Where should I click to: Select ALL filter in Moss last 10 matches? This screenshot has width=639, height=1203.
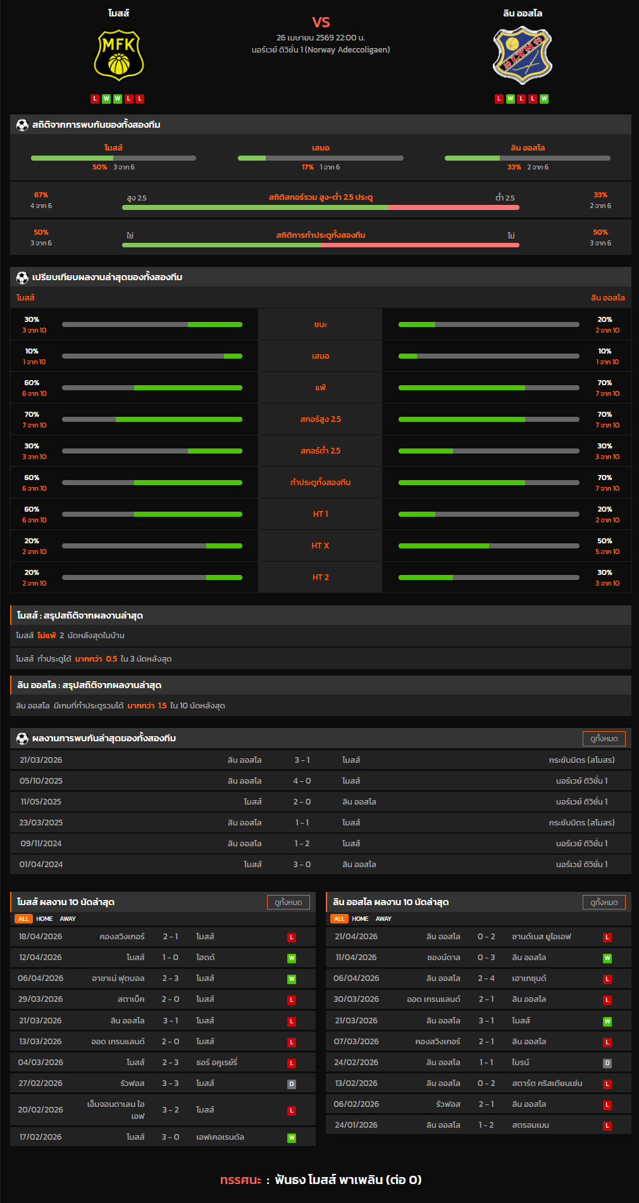coord(23,918)
